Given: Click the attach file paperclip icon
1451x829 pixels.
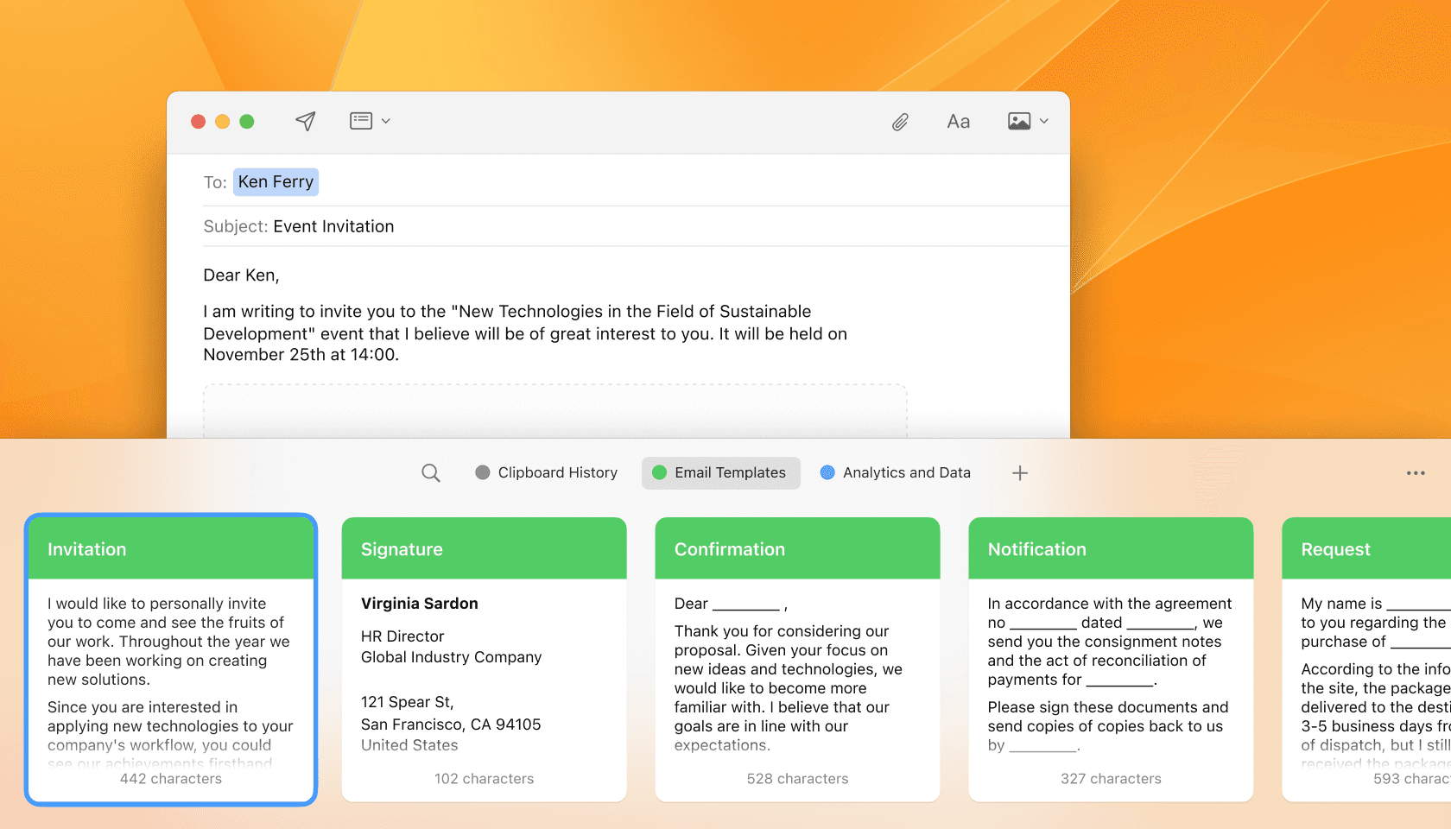Looking at the screenshot, I should click(900, 122).
